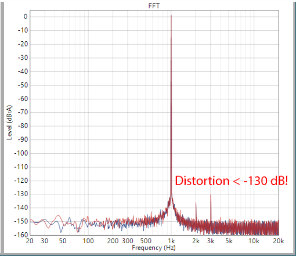
Task: Click the 0 dB level tick label
Action: tap(26, 17)
